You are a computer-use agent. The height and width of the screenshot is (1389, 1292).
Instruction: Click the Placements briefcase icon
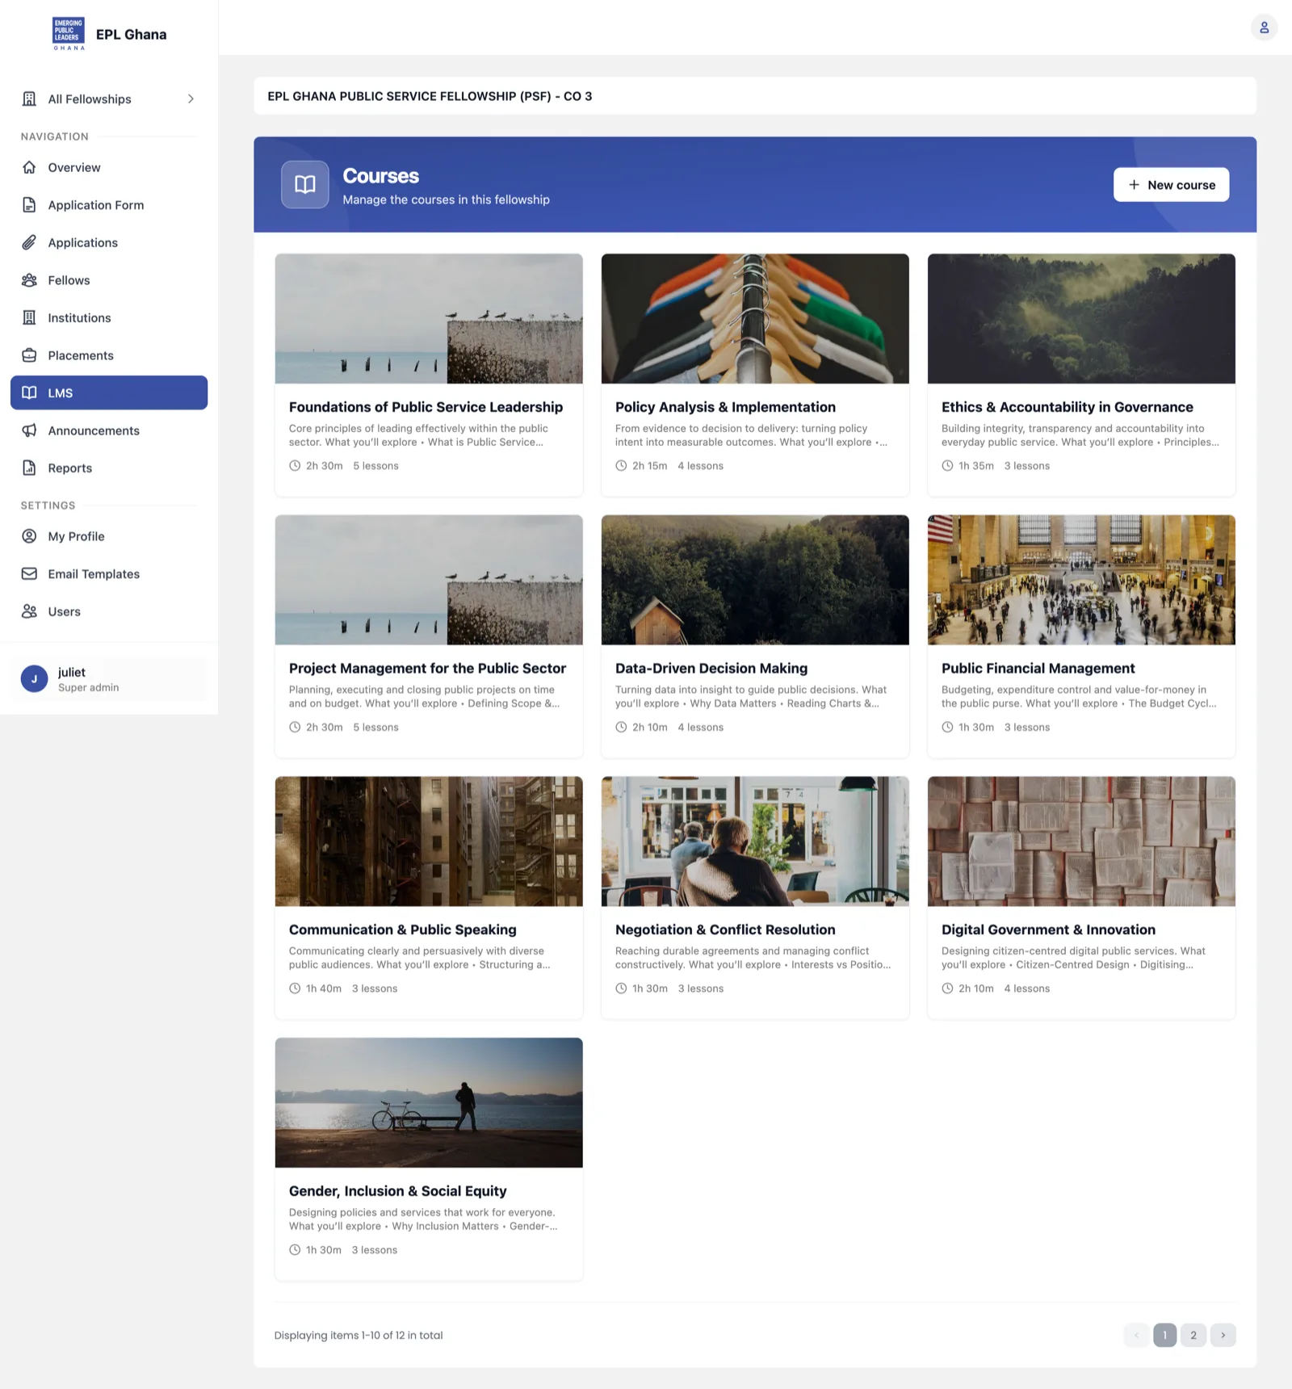29,355
